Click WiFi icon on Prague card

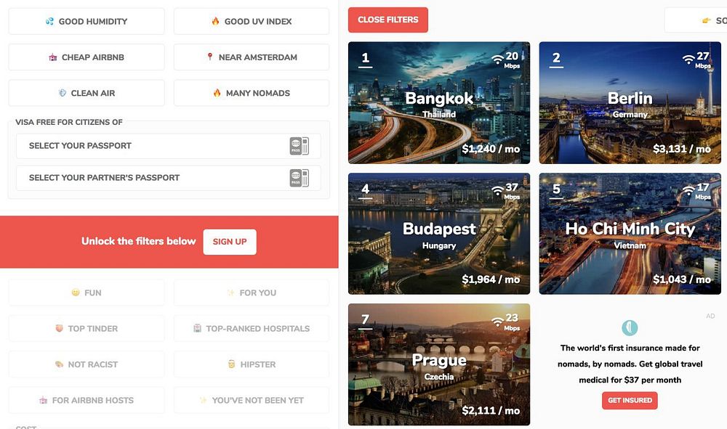[497, 321]
